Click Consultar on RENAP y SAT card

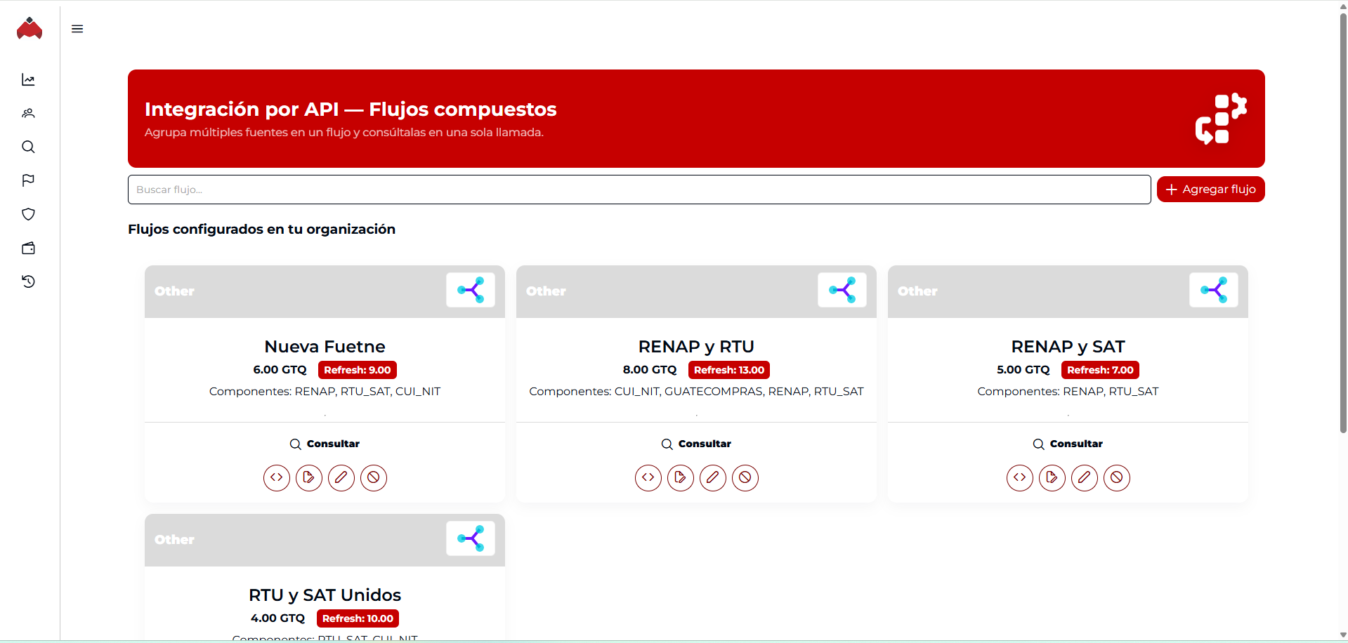1068,444
